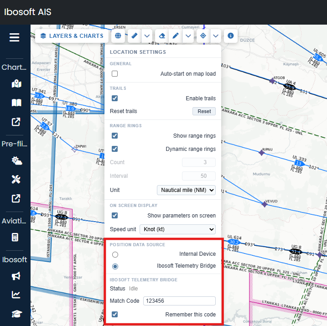Select Internal Device as position source
Image resolution: width=327 pixels, height=326 pixels.
pyautogui.click(x=115, y=254)
